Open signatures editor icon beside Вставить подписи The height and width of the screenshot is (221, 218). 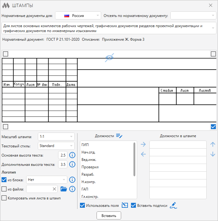coord(173,205)
